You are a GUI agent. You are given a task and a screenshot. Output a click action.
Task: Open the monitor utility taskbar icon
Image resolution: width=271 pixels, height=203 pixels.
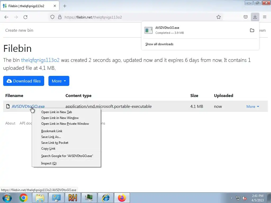click(89, 198)
